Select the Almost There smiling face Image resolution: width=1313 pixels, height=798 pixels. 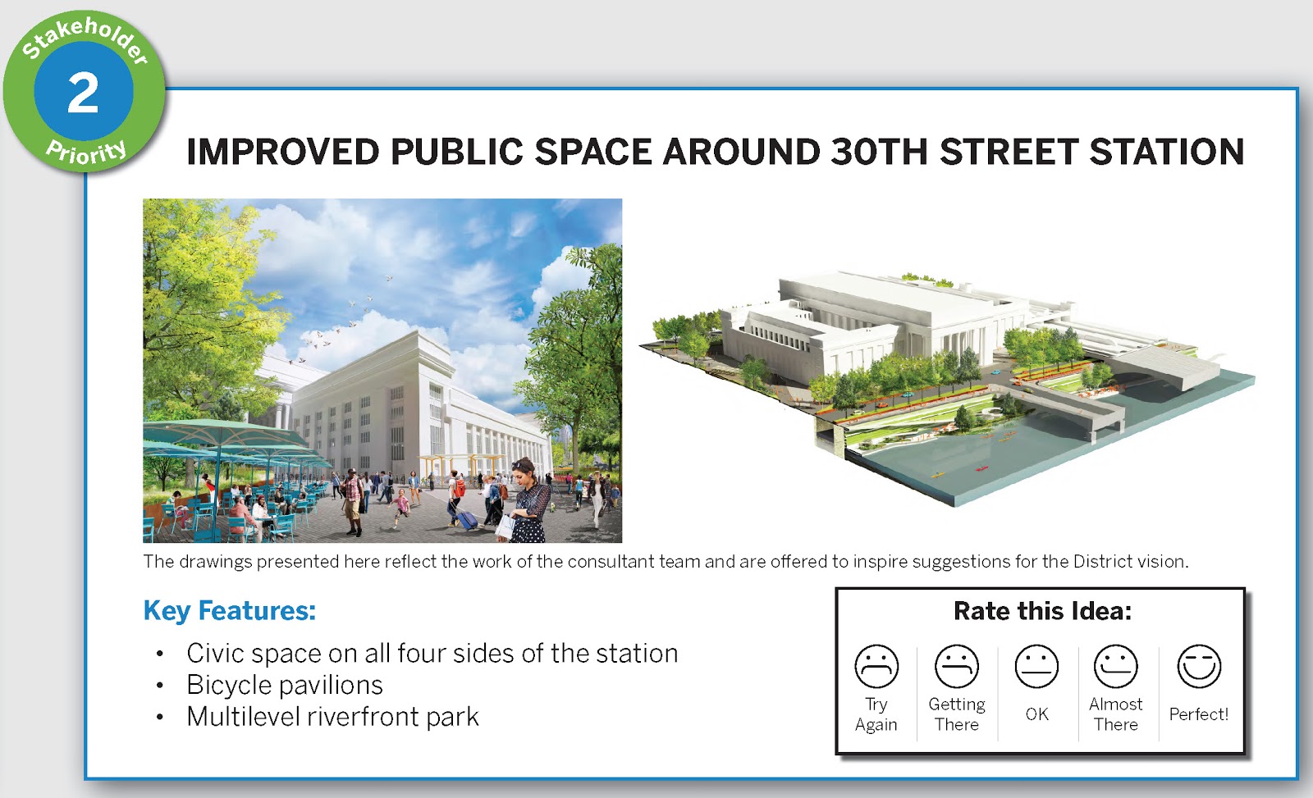[x=1116, y=666]
